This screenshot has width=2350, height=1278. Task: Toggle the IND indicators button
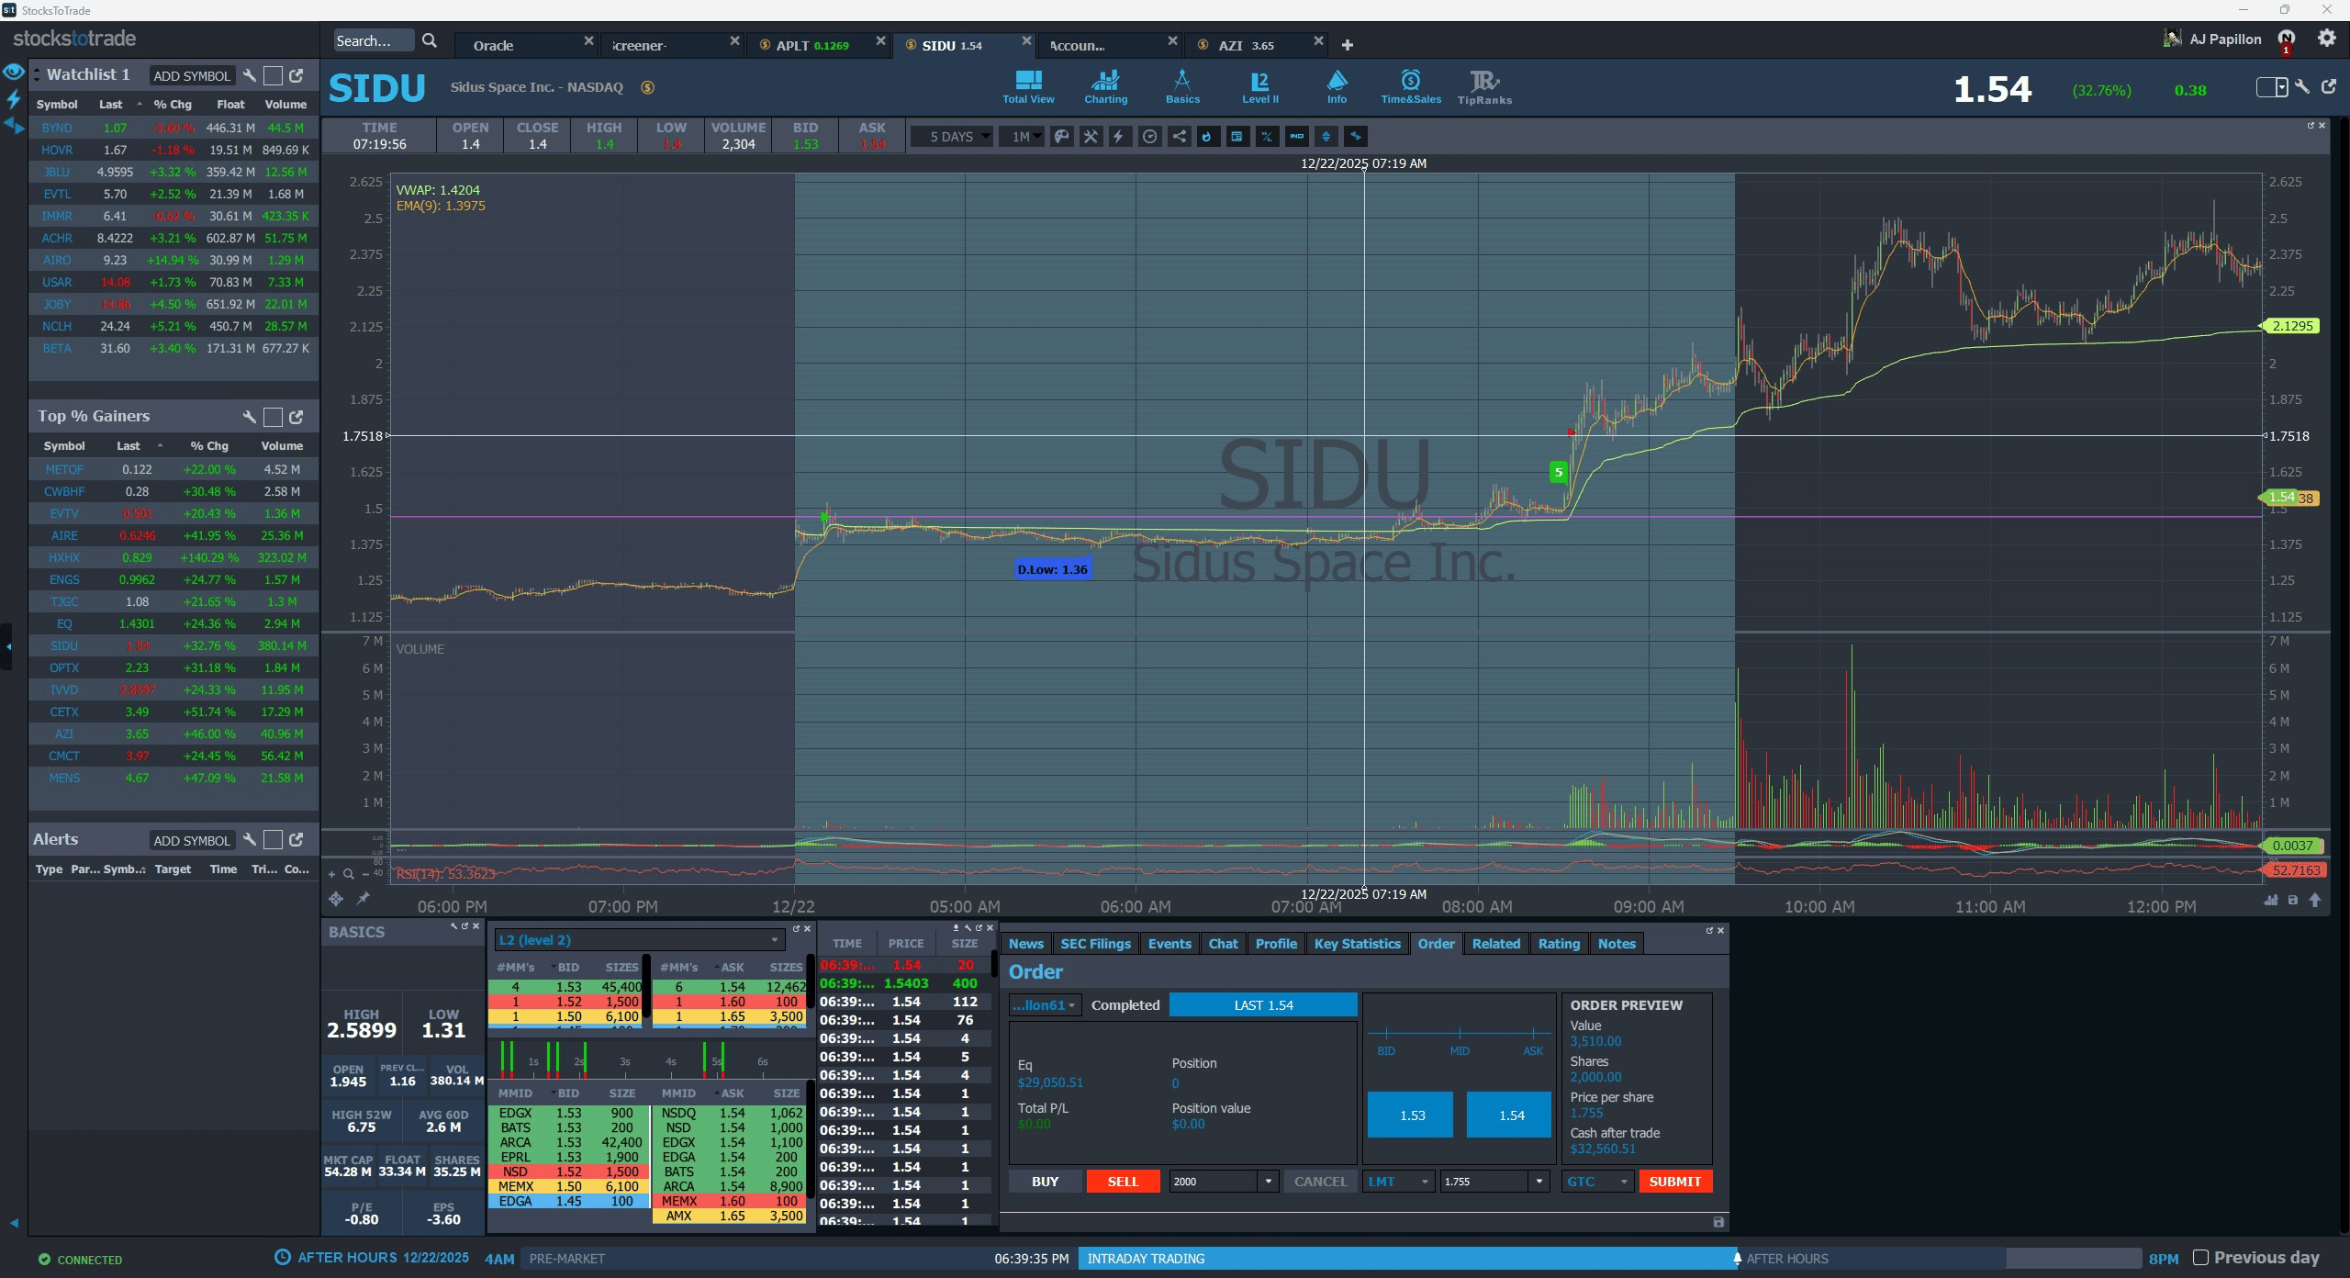(1296, 137)
